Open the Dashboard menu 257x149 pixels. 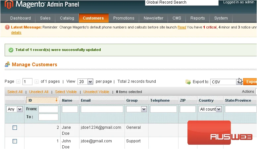click(21, 18)
